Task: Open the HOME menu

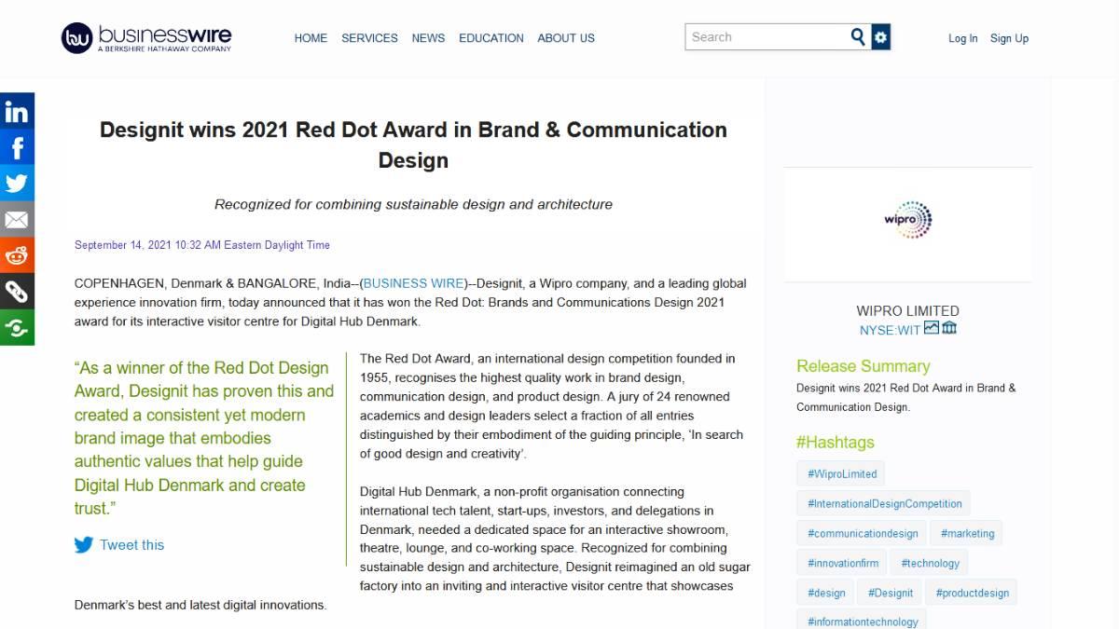Action: click(x=311, y=38)
